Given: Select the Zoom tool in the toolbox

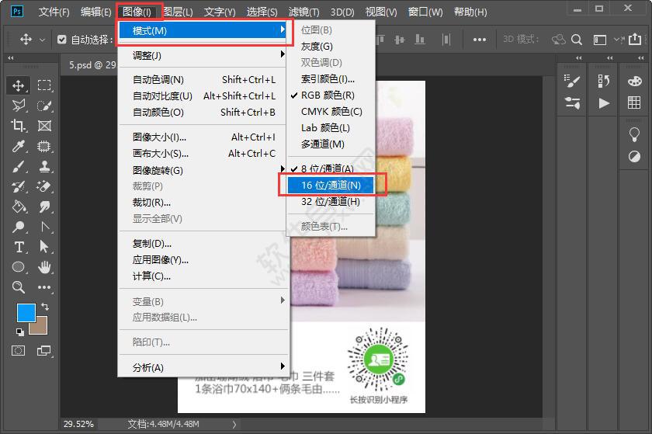Looking at the screenshot, I should pos(18,287).
